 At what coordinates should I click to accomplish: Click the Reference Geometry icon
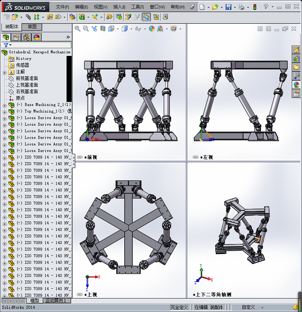click(x=95, y=17)
